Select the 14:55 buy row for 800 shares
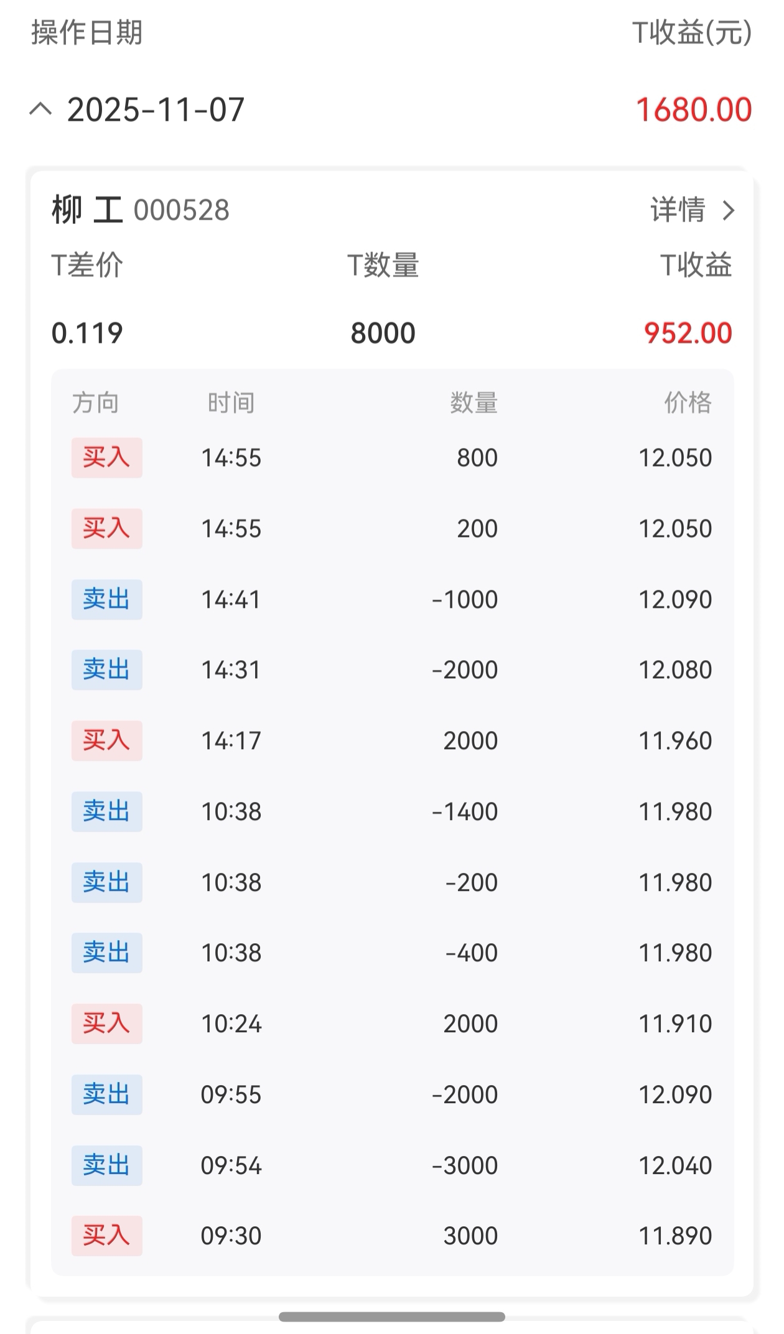The height and width of the screenshot is (1334, 784). [392, 458]
